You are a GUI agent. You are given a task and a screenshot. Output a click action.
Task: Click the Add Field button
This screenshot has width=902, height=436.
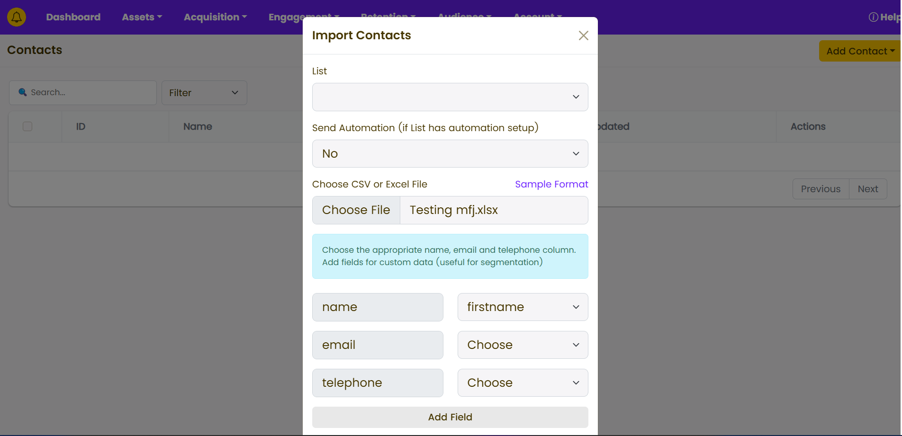450,417
